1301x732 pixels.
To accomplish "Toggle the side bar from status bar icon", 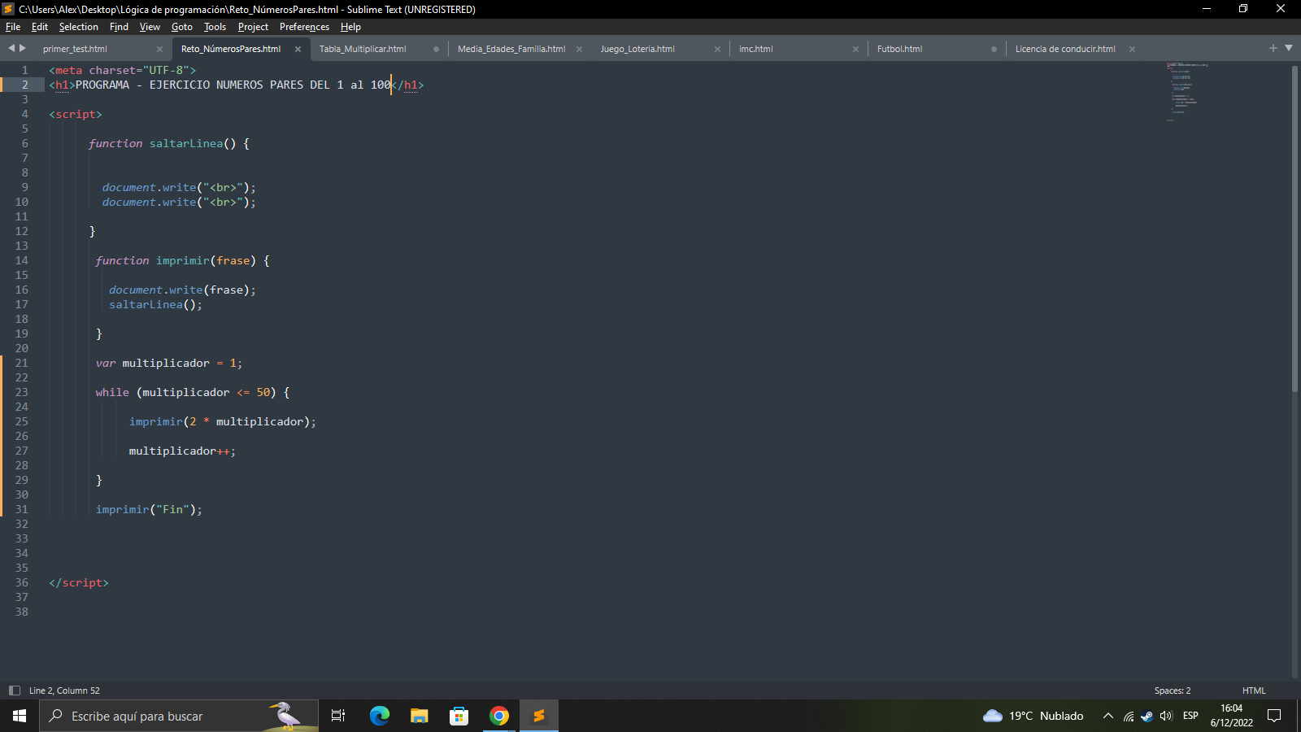I will click(14, 691).
